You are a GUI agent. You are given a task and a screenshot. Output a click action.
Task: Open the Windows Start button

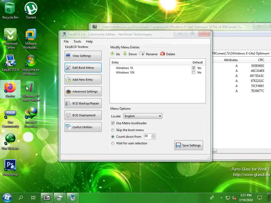(x=7, y=198)
